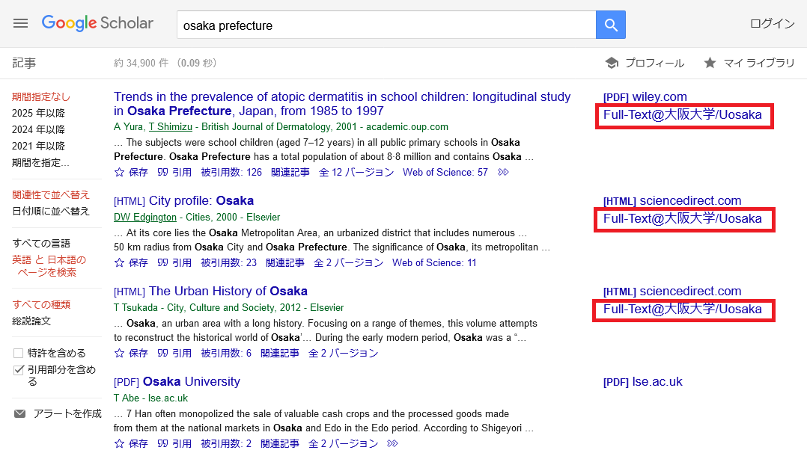
Task: Toggle the include citations checkbox
Action: pos(19,369)
